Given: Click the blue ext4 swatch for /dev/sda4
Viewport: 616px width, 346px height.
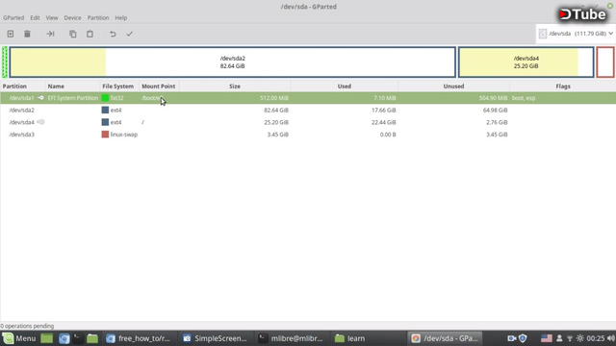Looking at the screenshot, I should tap(105, 122).
